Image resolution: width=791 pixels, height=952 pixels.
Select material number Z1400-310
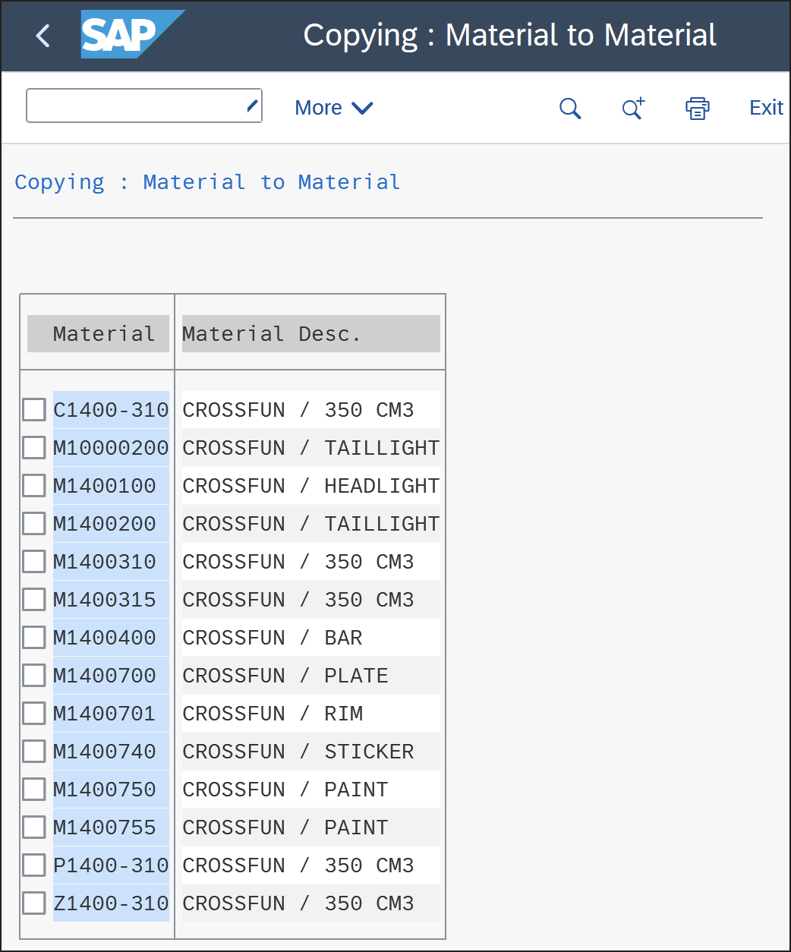click(111, 903)
